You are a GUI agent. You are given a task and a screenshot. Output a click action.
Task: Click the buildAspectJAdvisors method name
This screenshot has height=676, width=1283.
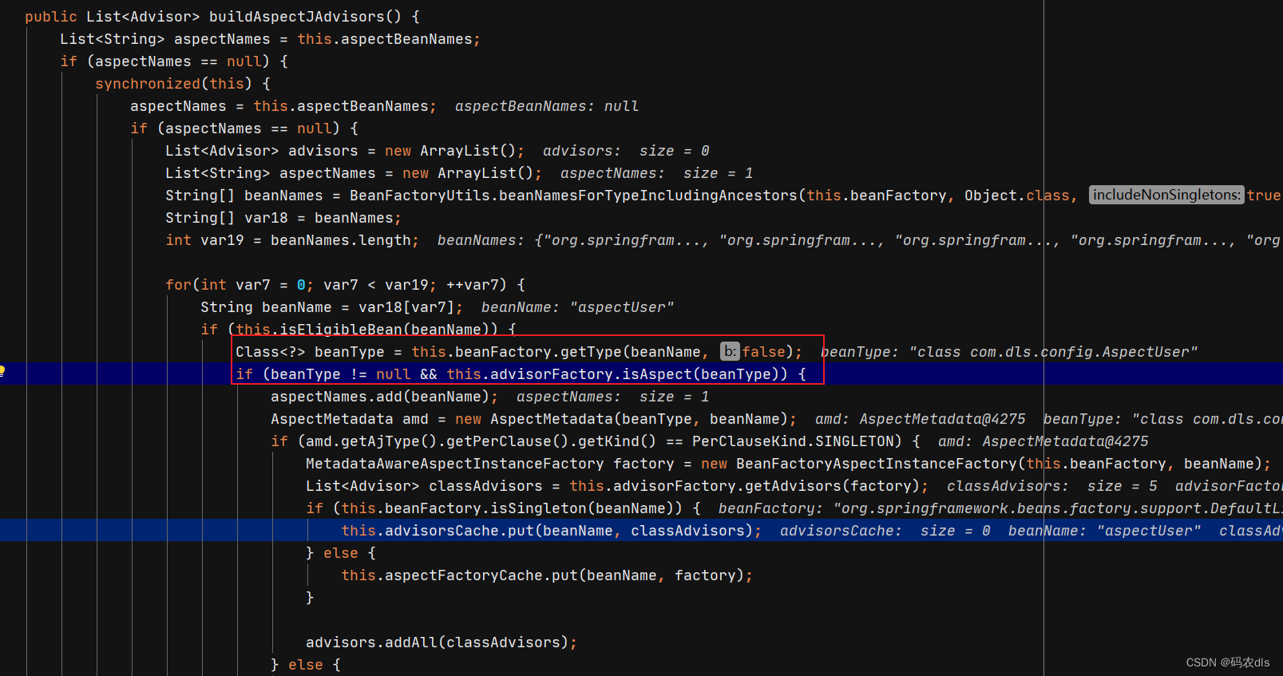296,17
